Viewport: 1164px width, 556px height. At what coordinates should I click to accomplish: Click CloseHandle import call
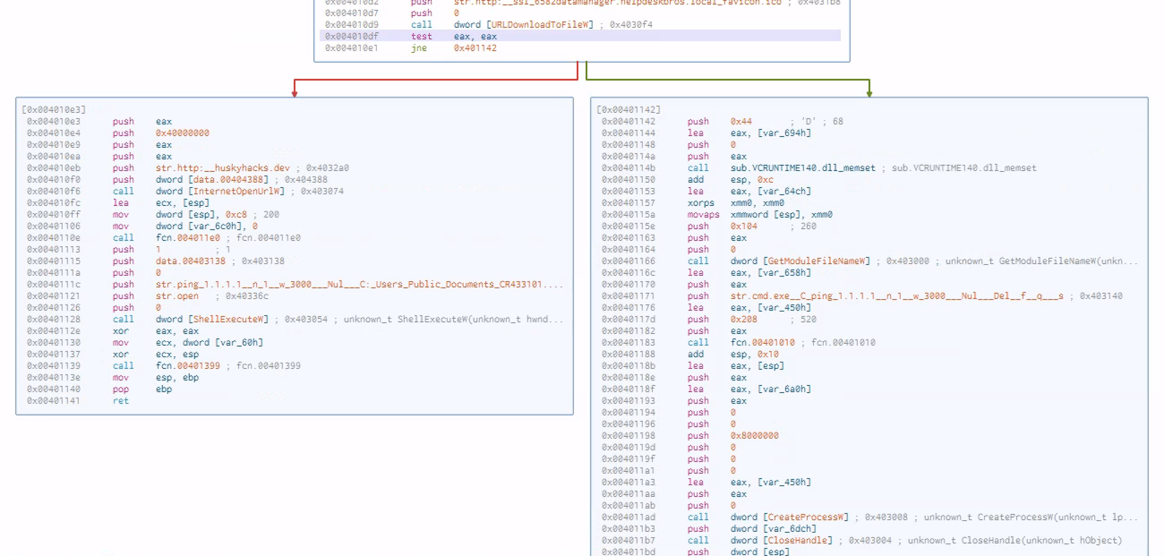coord(797,541)
